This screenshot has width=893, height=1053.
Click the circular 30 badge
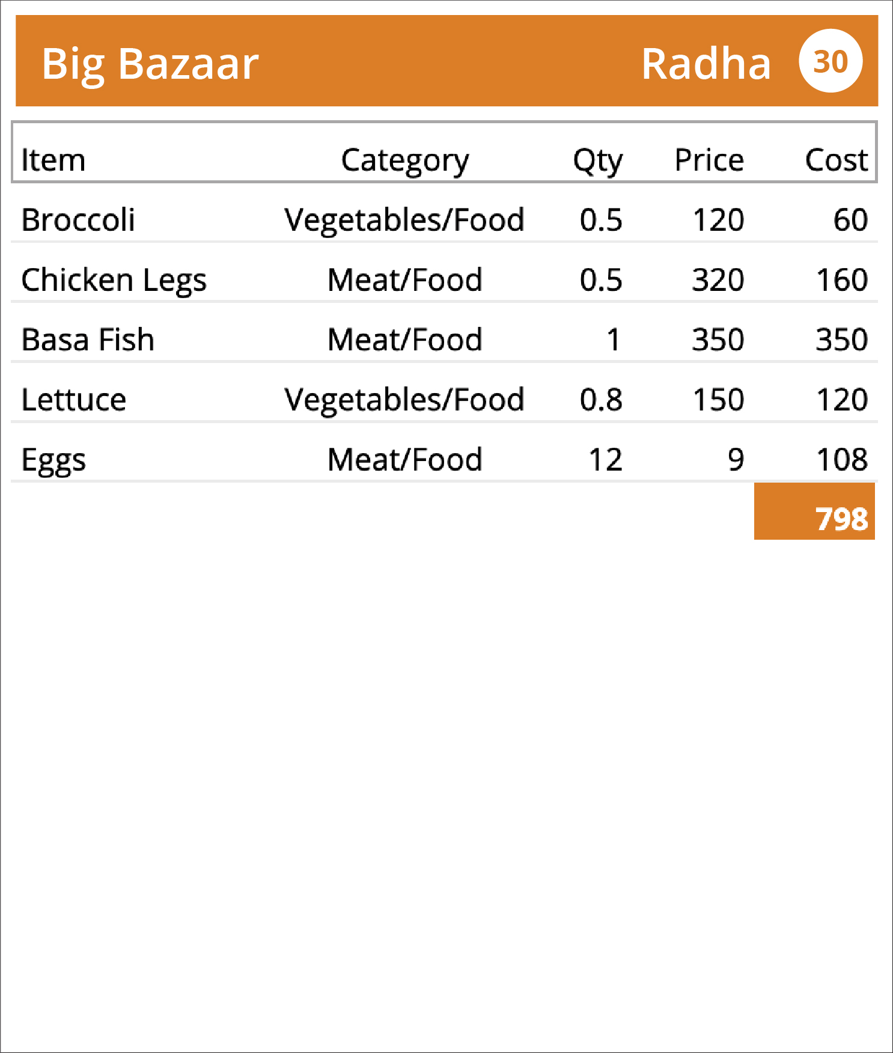tap(831, 61)
